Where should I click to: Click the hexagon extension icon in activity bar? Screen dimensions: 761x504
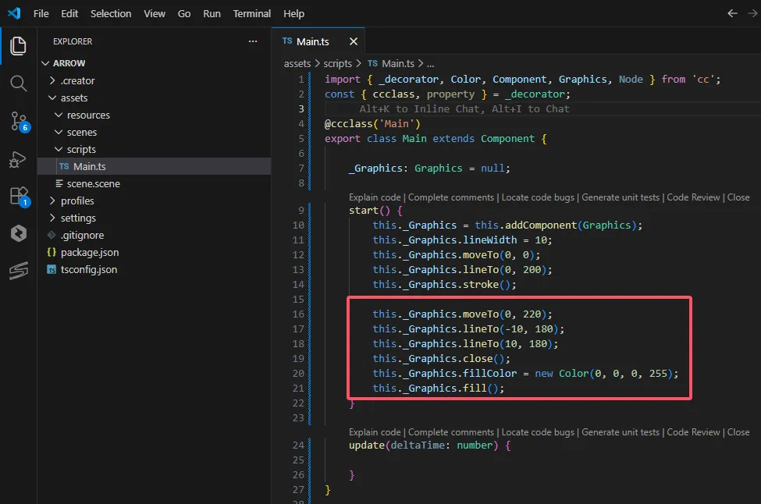tap(18, 233)
